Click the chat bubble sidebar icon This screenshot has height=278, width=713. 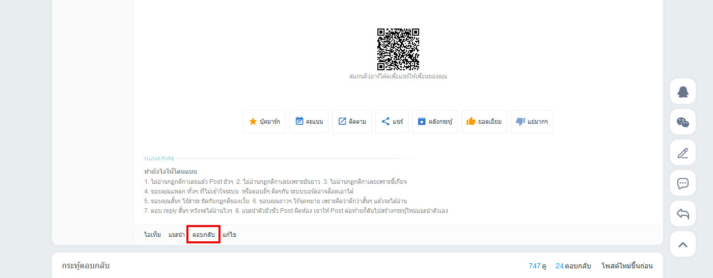click(683, 183)
